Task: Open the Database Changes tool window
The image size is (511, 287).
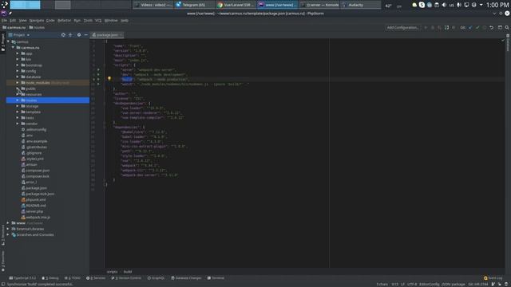Action: click(x=186, y=278)
